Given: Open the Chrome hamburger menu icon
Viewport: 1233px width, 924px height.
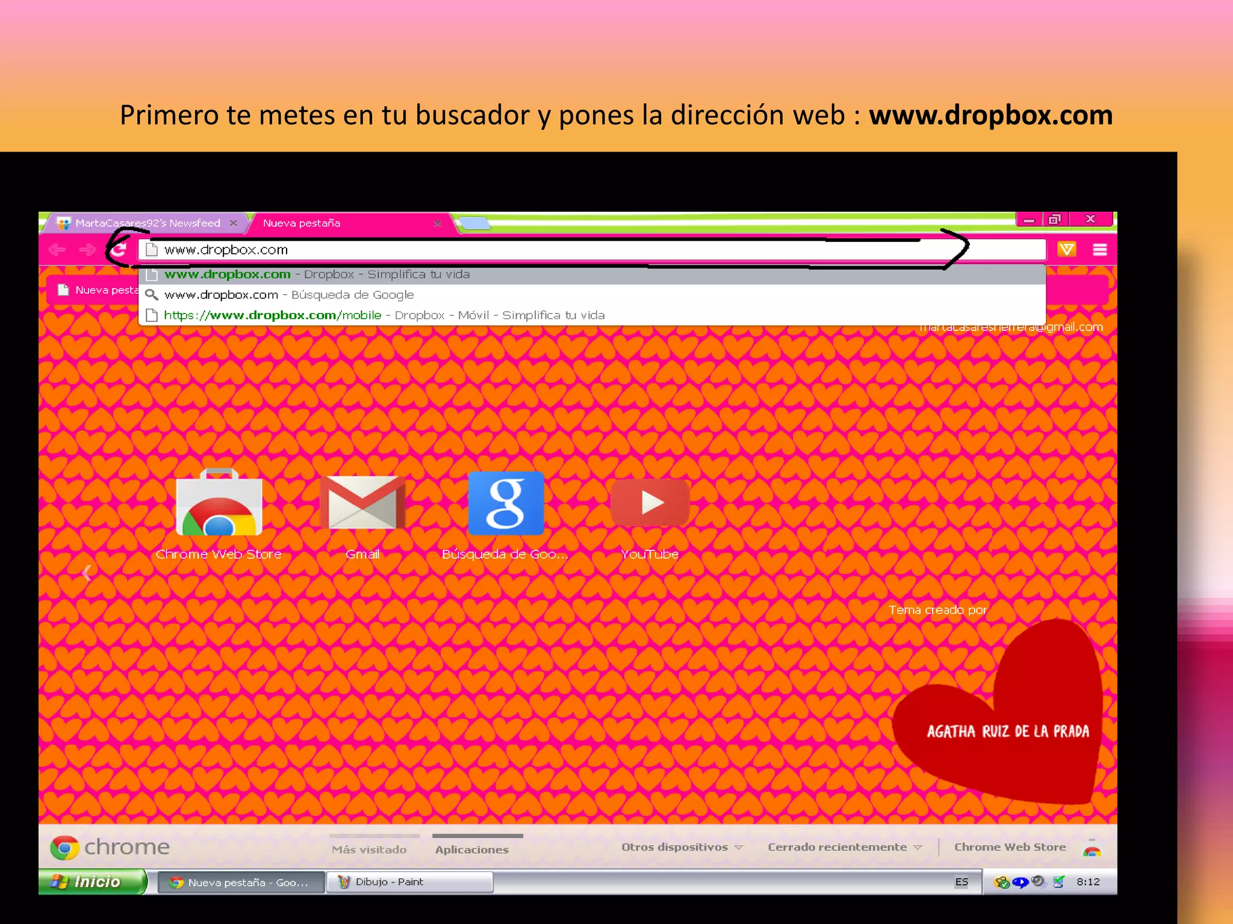Looking at the screenshot, I should click(x=1099, y=250).
